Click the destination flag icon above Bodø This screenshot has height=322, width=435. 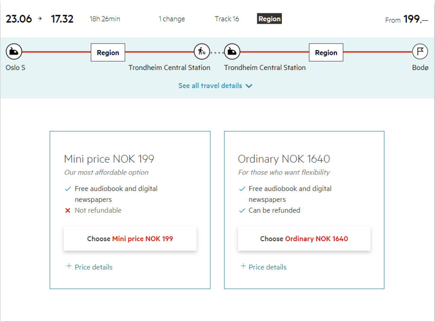(420, 51)
